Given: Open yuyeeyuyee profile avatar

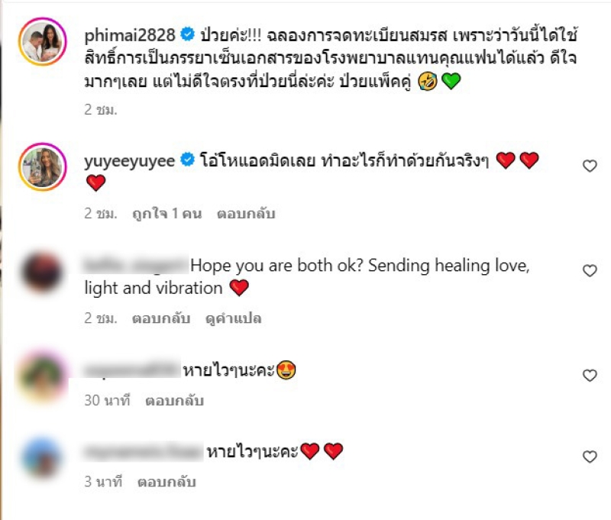Looking at the screenshot, I should click(43, 166).
